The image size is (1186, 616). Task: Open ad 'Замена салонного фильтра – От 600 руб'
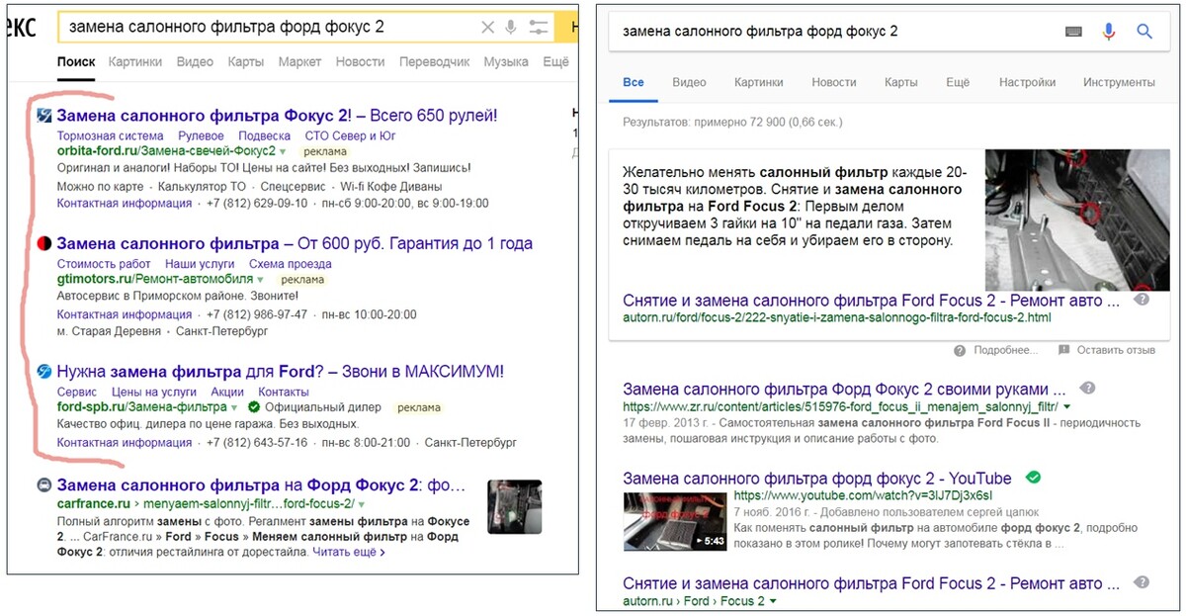tap(295, 243)
